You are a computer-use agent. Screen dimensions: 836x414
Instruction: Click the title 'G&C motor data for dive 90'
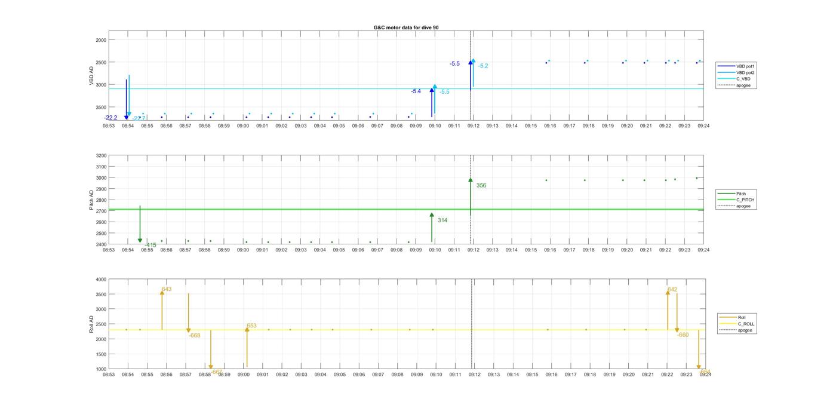pos(406,27)
